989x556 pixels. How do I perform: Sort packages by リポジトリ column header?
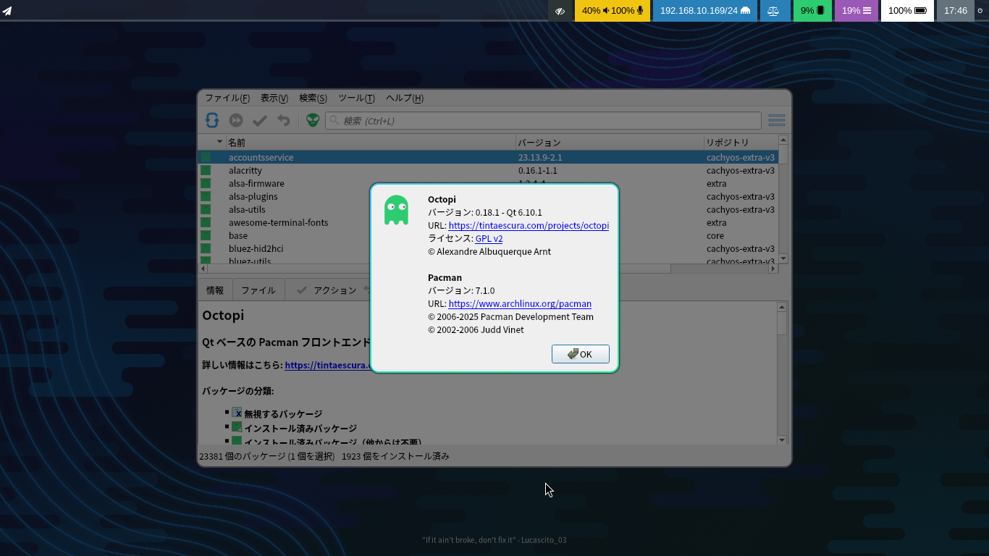(741, 143)
